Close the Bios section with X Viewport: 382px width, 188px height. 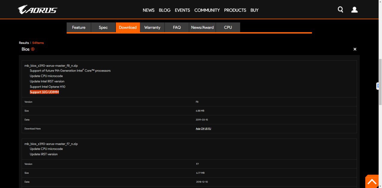(x=355, y=49)
